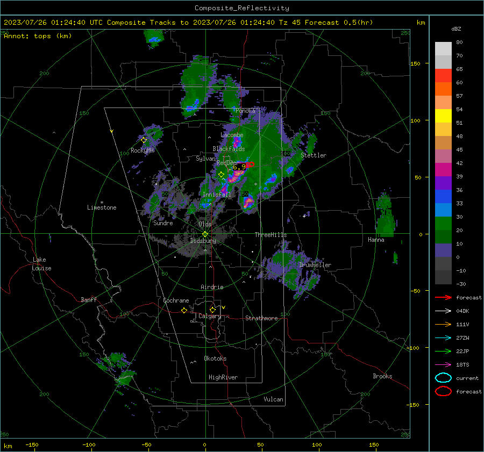Click the Ponoka city label
This screenshot has height=452, width=484.
click(x=245, y=111)
